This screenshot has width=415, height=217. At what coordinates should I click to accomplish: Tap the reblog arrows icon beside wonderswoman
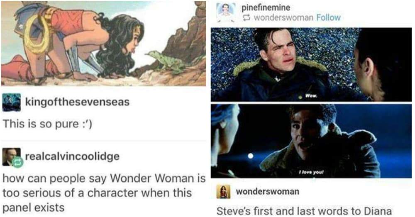click(247, 18)
